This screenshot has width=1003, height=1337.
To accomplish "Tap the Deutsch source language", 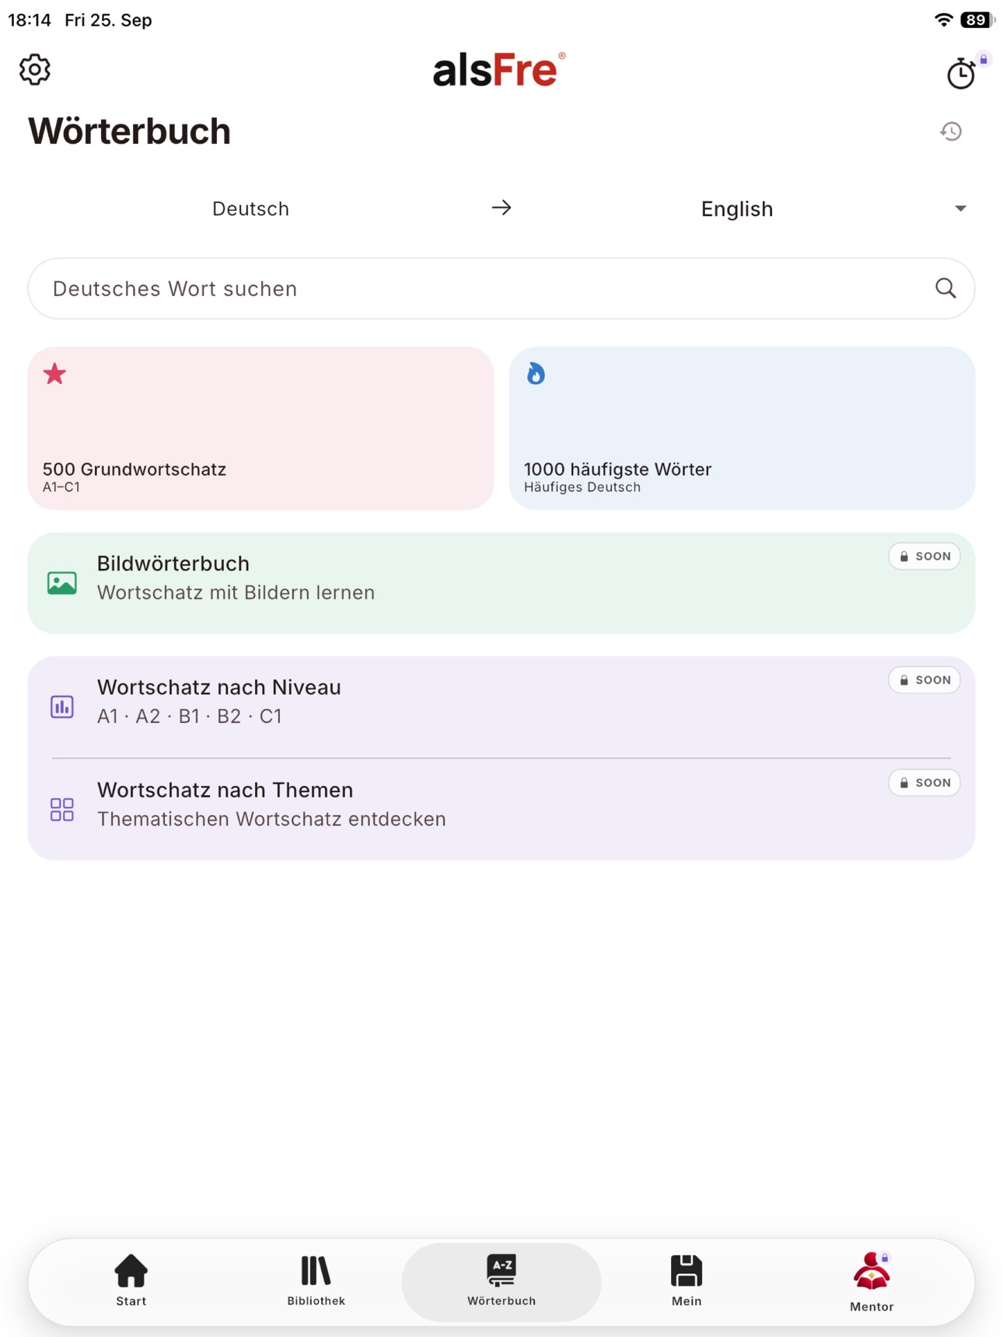I will click(250, 209).
